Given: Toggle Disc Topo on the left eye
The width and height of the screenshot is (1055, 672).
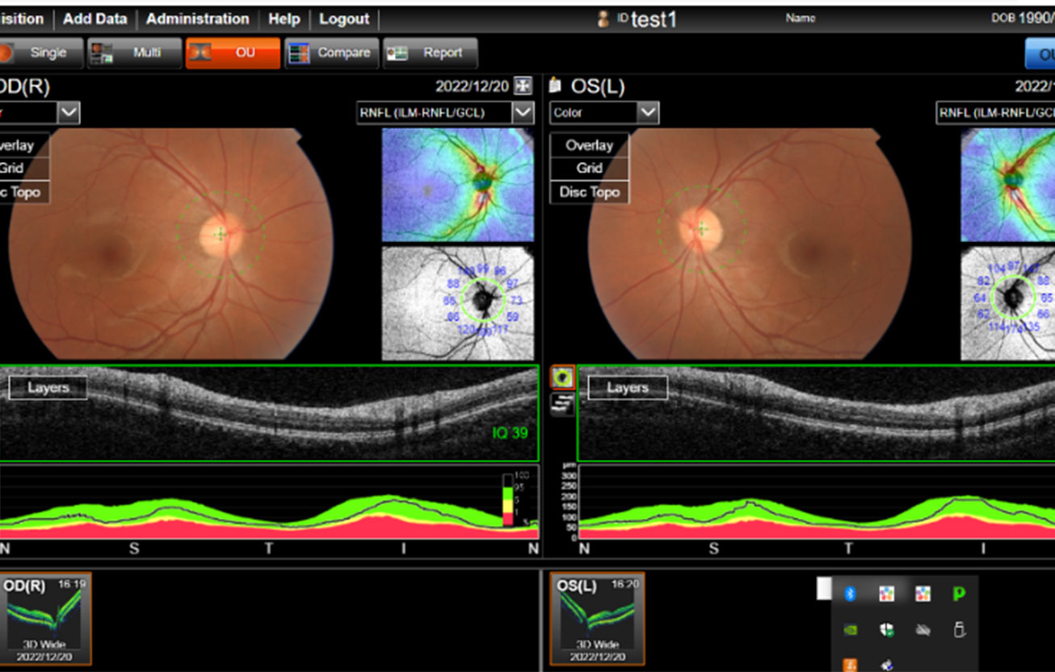Looking at the screenshot, I should (x=589, y=192).
